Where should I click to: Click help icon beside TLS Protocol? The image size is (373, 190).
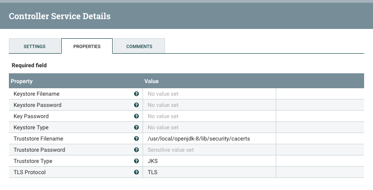(136, 172)
